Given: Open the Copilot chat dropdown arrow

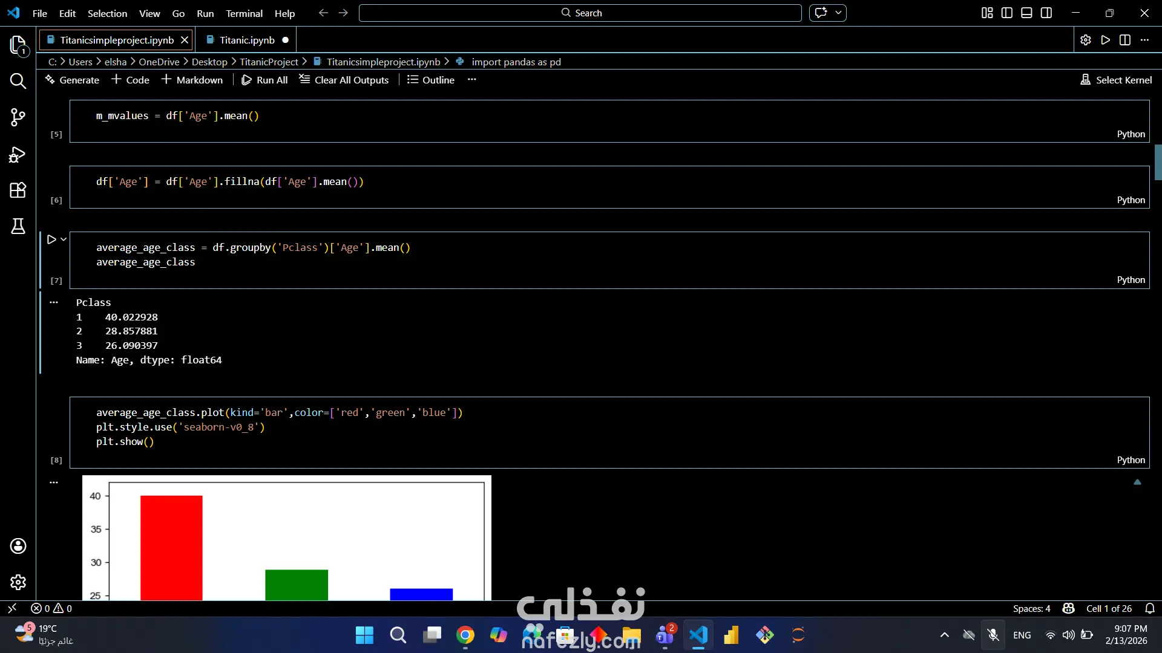Looking at the screenshot, I should tap(838, 13).
